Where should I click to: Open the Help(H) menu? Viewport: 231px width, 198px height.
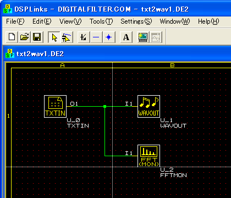(x=208, y=21)
